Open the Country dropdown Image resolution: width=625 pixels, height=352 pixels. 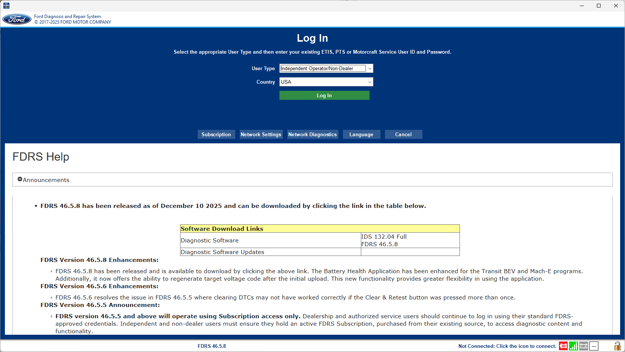(x=326, y=82)
